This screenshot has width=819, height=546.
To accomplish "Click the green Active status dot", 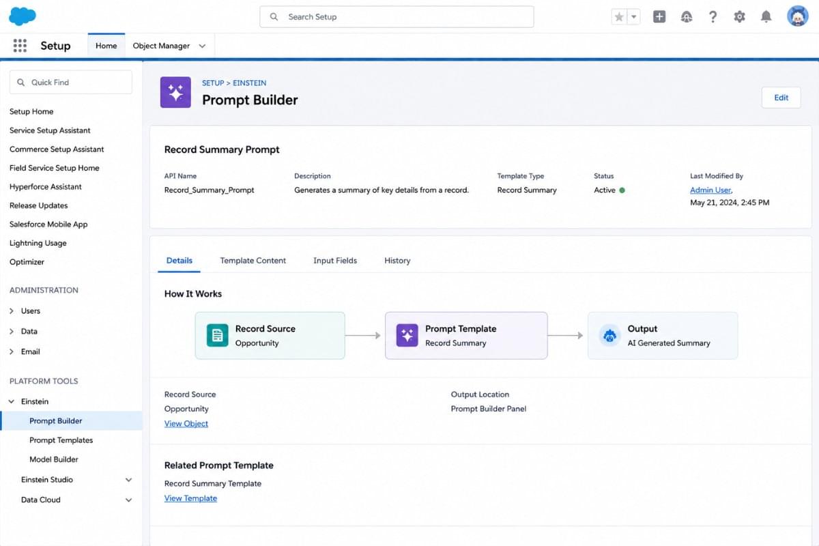I will pyautogui.click(x=622, y=190).
